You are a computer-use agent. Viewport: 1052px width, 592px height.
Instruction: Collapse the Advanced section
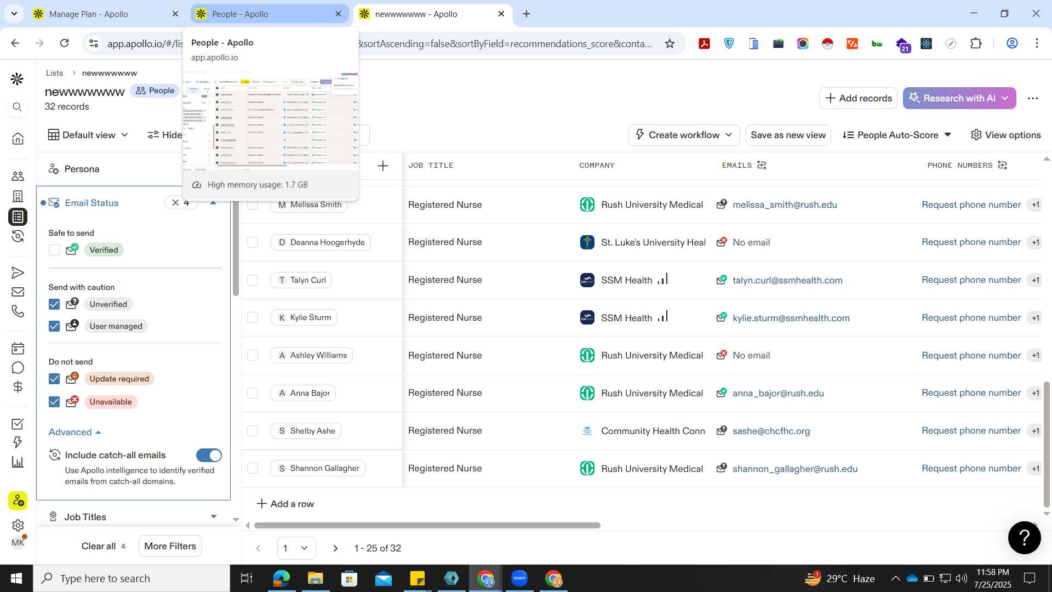(x=75, y=432)
